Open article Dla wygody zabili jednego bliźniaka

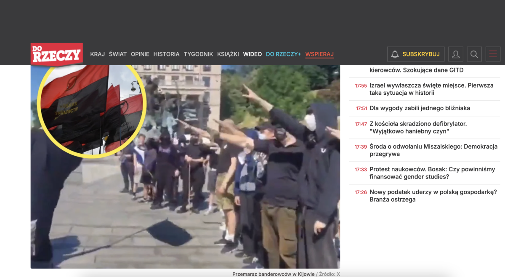coord(420,108)
